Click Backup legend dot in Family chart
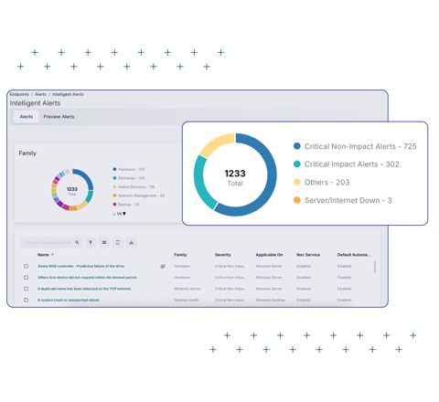 pos(114,205)
